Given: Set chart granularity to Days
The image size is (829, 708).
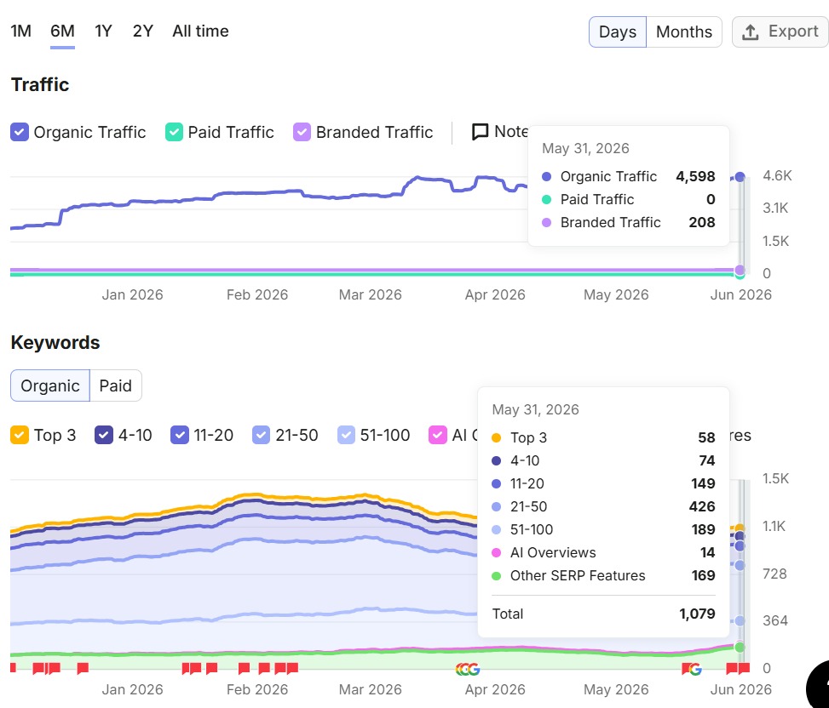Looking at the screenshot, I should coord(618,31).
